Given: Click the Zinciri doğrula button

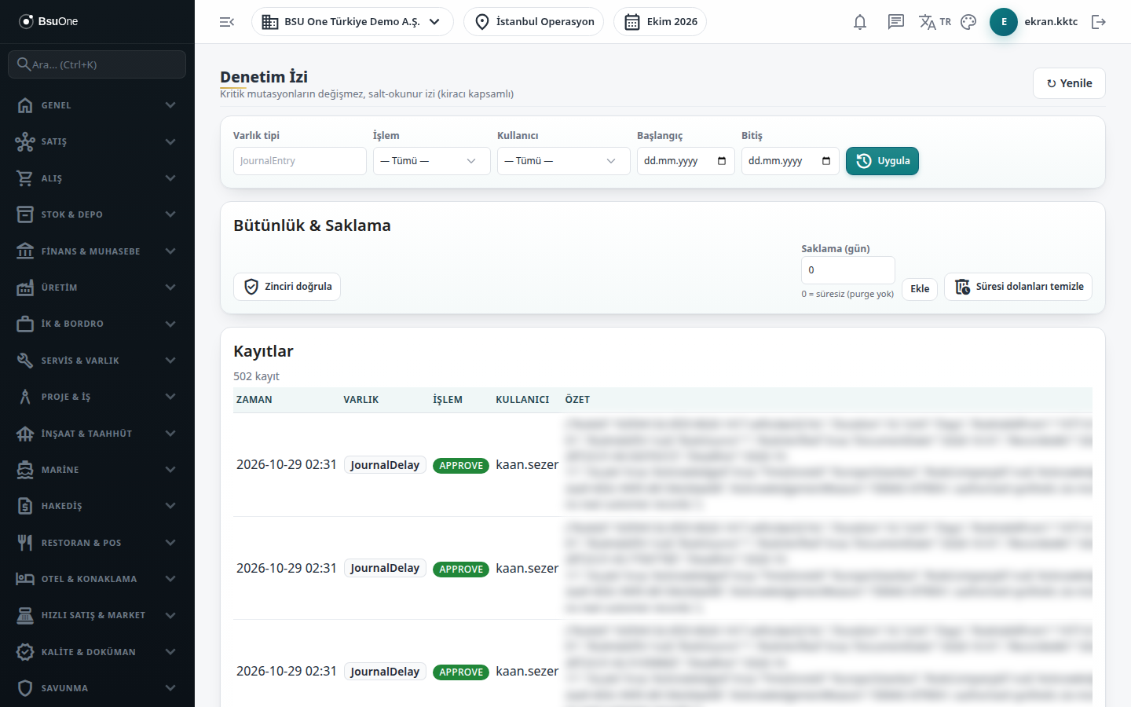Looking at the screenshot, I should pos(287,287).
